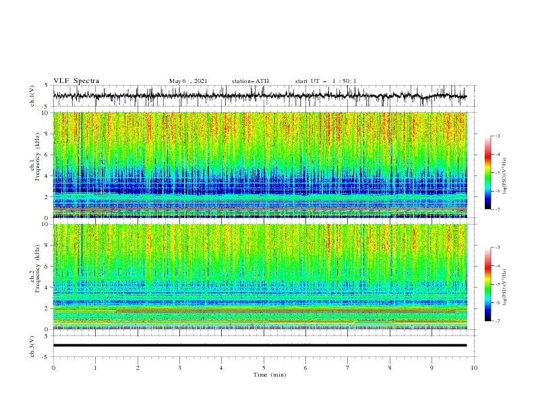Click the ch.2 spectrogram panel

[x=260, y=277]
